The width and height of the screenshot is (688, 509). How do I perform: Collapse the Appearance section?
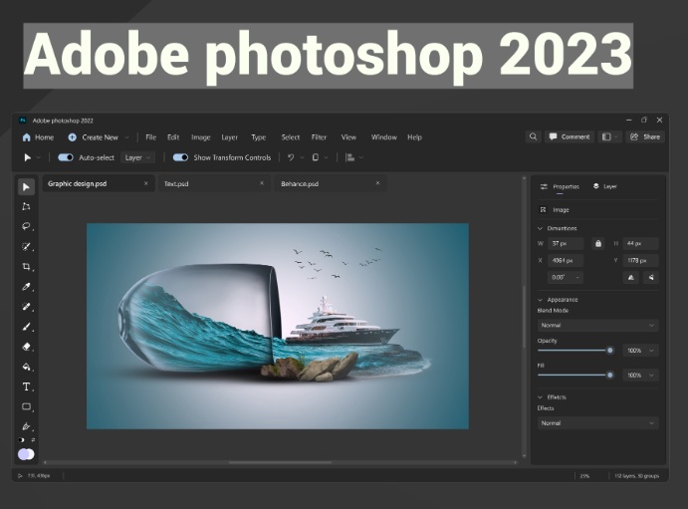click(x=541, y=300)
